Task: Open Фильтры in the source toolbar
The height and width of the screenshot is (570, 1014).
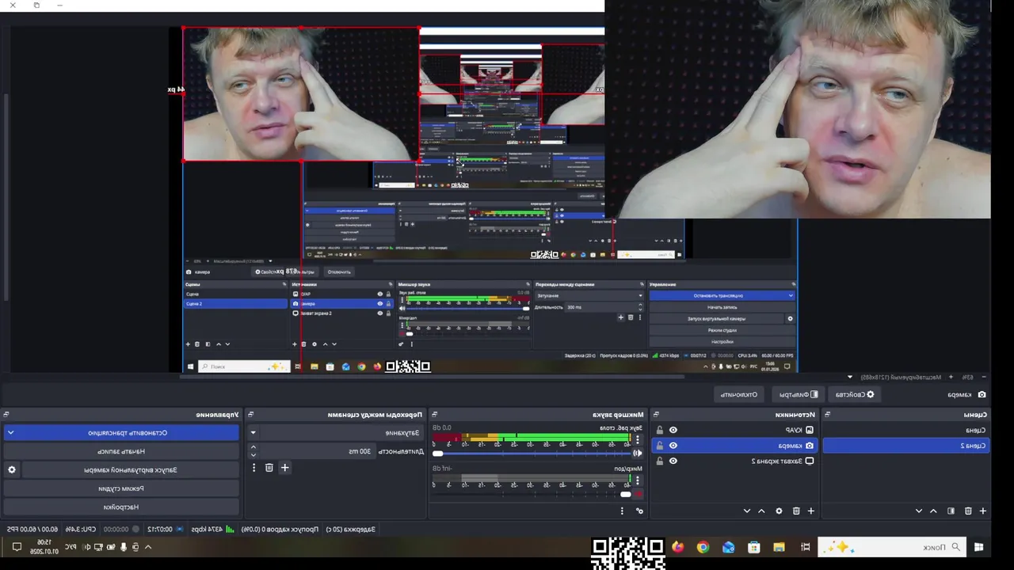Action: pos(798,394)
